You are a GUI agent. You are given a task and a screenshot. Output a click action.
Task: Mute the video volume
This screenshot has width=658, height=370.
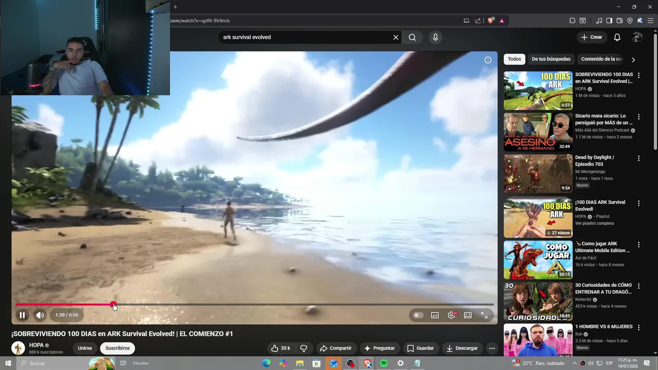tap(40, 315)
